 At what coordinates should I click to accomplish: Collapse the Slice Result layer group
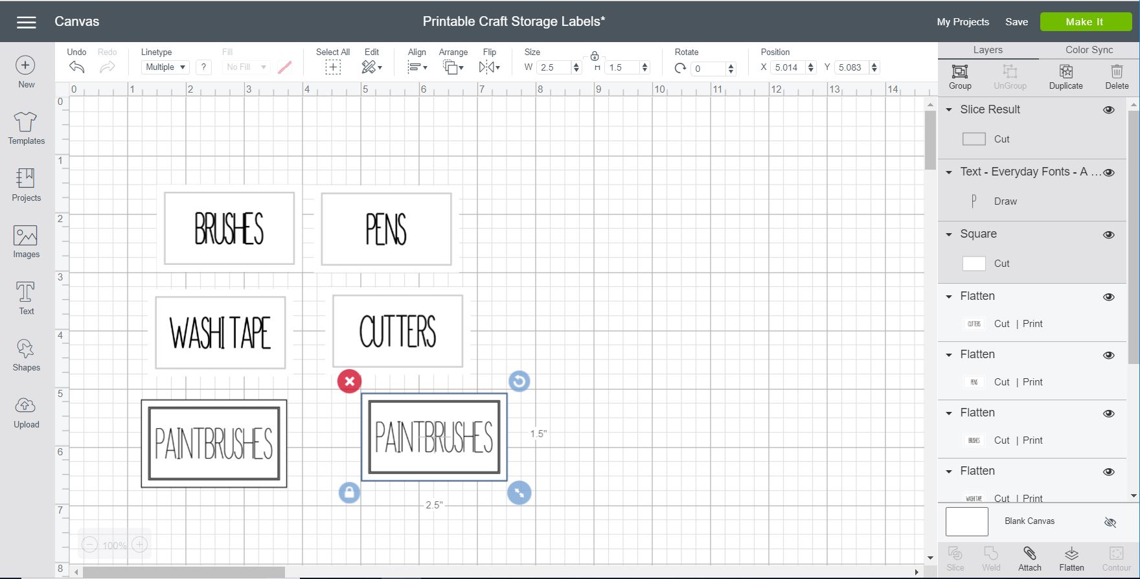pyautogui.click(x=949, y=109)
